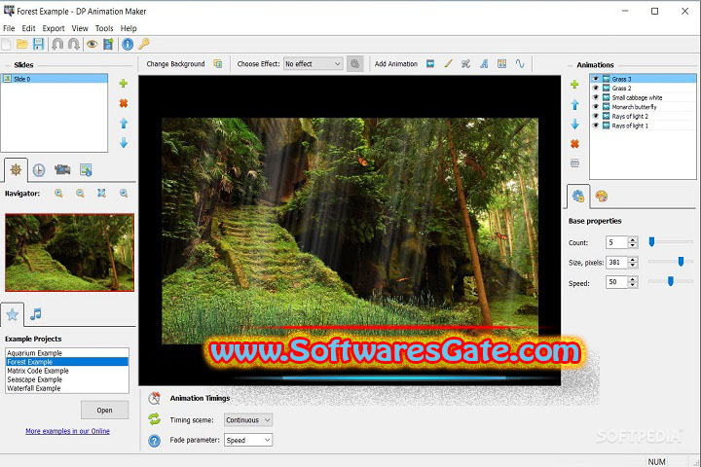
Task: Save project with the floppy disk icon
Action: click(x=38, y=44)
